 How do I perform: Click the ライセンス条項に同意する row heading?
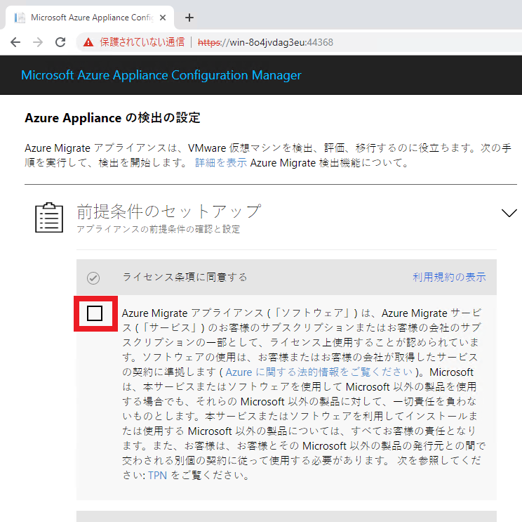point(185,277)
